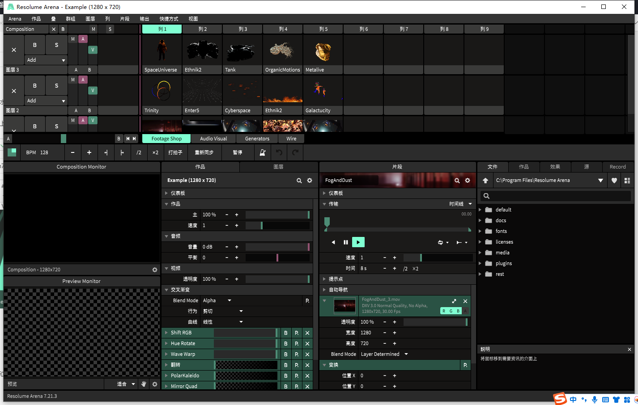Open the Example composition panel gear settings
Screen dimensions: 638x405
[310, 181]
